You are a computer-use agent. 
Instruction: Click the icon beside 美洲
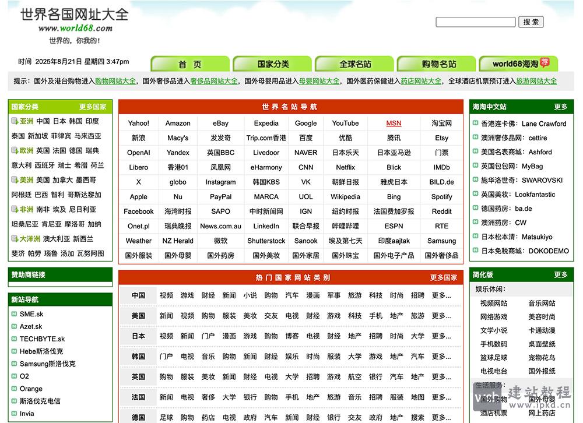tap(15, 179)
